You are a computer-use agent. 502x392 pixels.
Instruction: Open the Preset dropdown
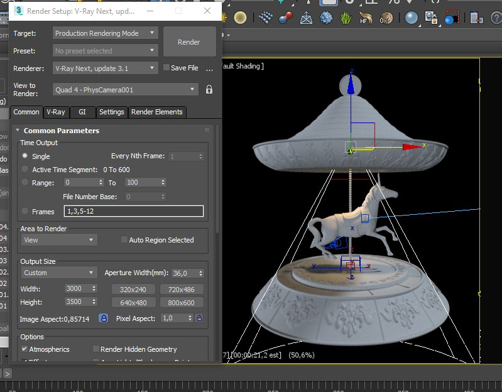(106, 50)
